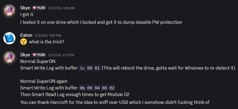The image size is (238, 109).
Task: Click the 1:12 PM timestamp
Action: (x=61, y=55)
